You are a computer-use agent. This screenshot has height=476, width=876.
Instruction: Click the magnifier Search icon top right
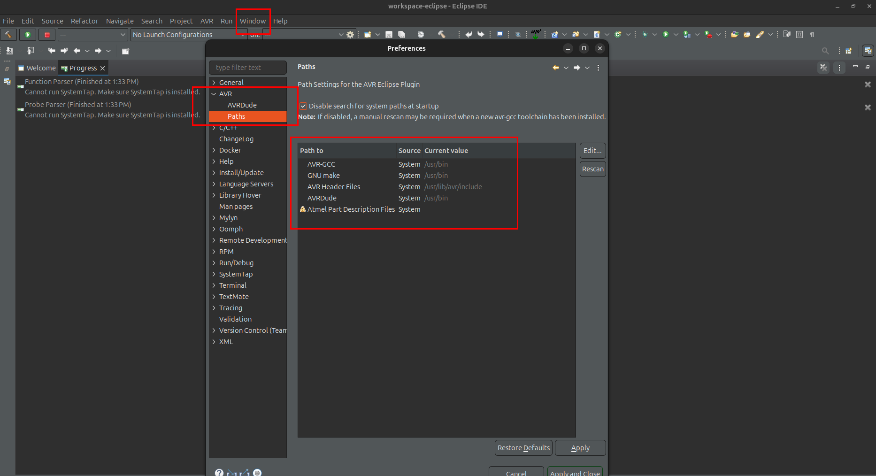pos(825,51)
